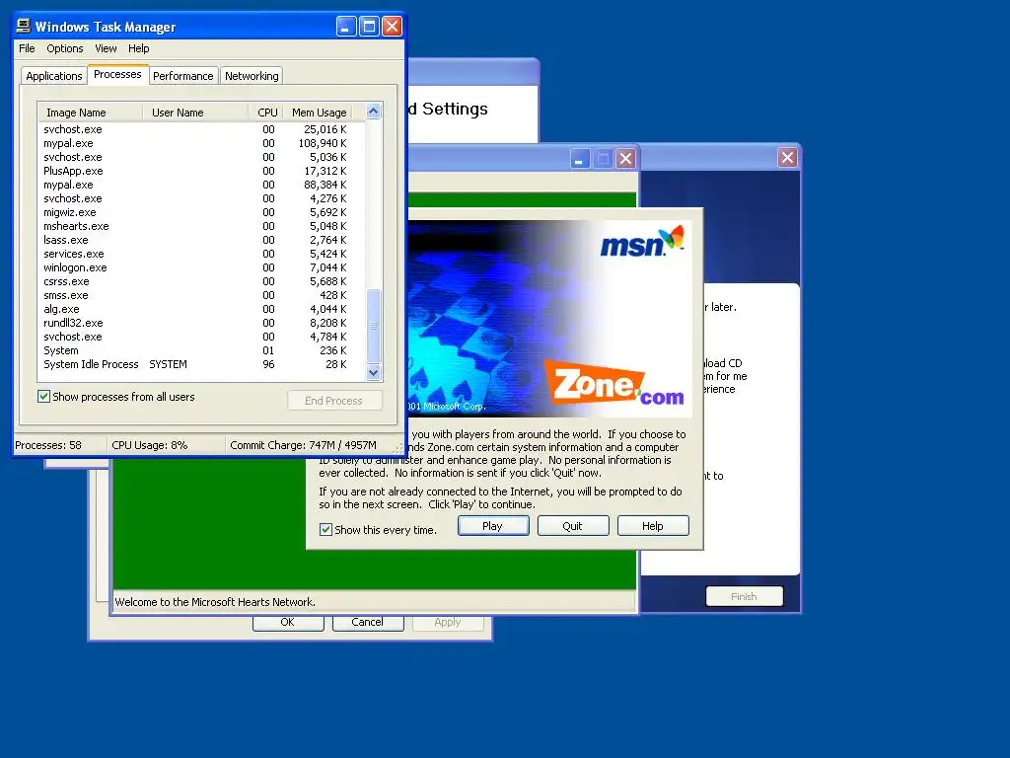Screen dimensions: 1010x758
Task: Click the Commit Charge status bar entry
Action: click(309, 445)
